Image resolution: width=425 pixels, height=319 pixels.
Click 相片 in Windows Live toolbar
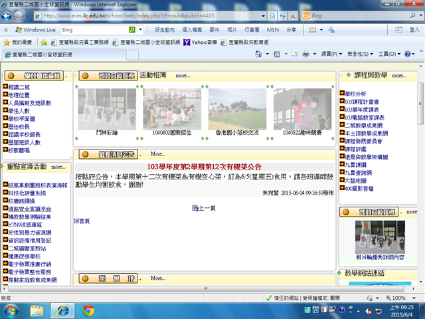(232, 30)
